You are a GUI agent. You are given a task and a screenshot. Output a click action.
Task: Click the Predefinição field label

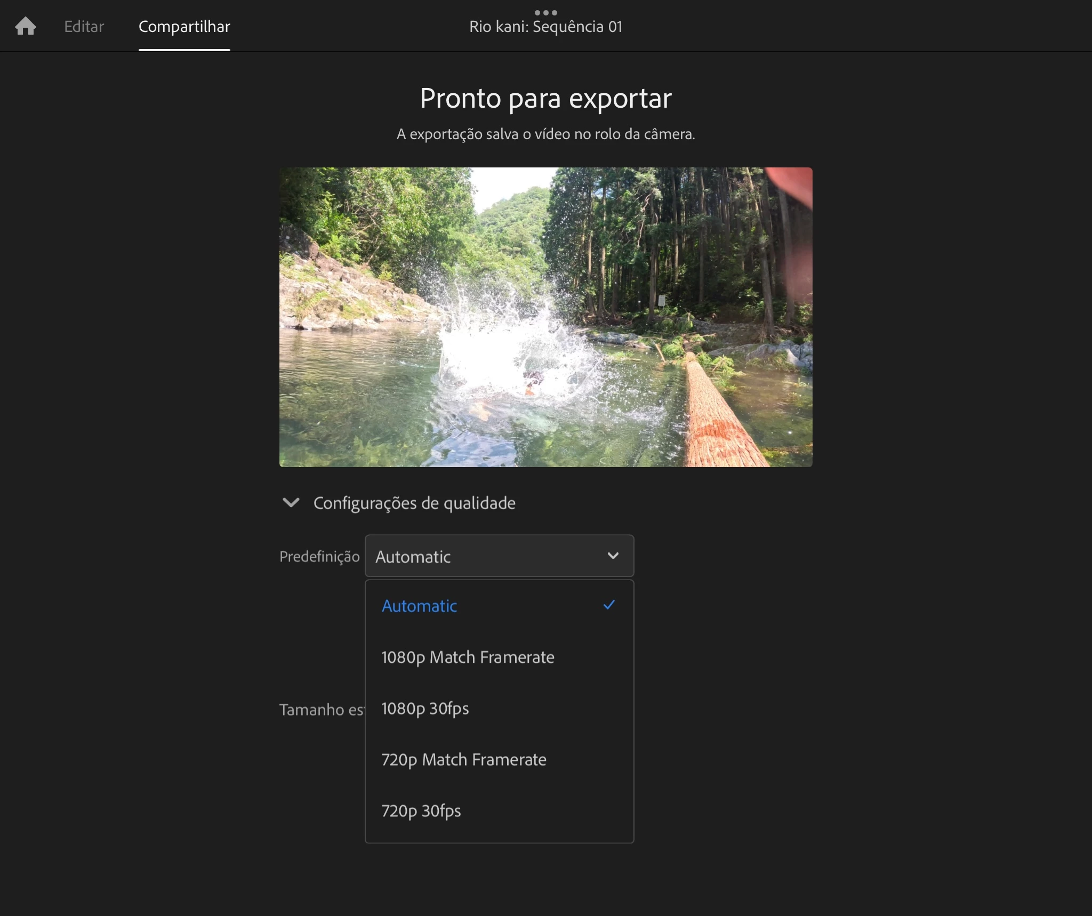(319, 556)
